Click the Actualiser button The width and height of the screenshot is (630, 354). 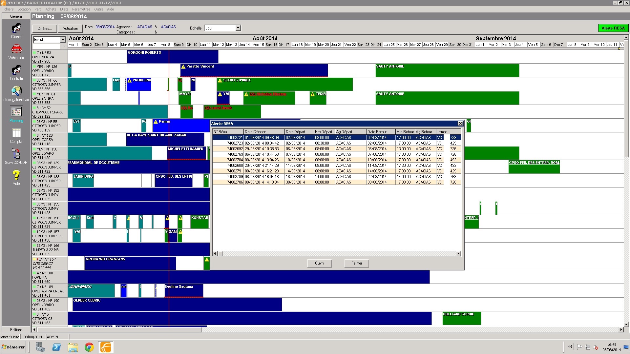[x=70, y=29]
